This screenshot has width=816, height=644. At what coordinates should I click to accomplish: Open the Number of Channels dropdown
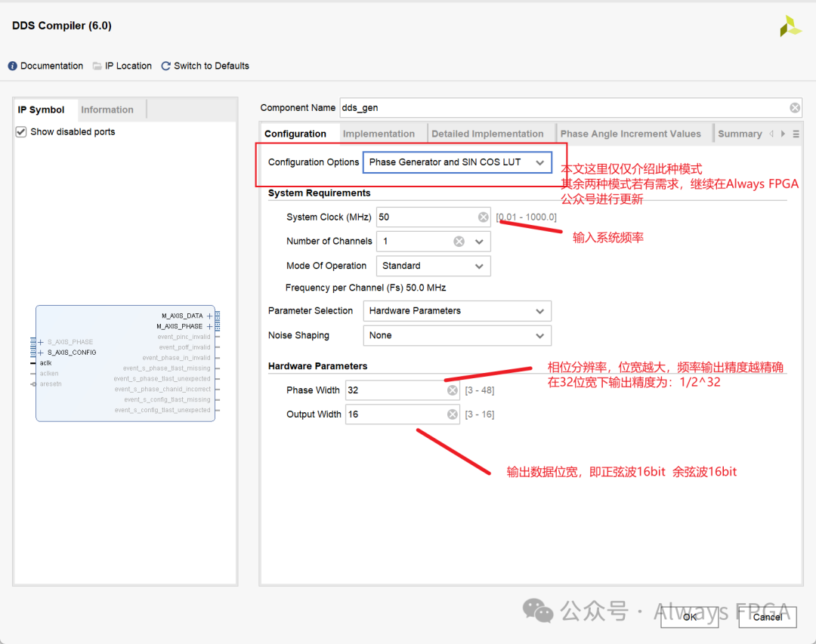tap(479, 242)
